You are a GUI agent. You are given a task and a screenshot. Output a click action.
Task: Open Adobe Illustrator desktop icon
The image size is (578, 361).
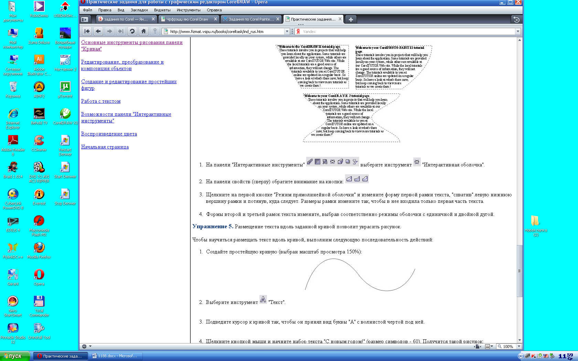point(39,65)
